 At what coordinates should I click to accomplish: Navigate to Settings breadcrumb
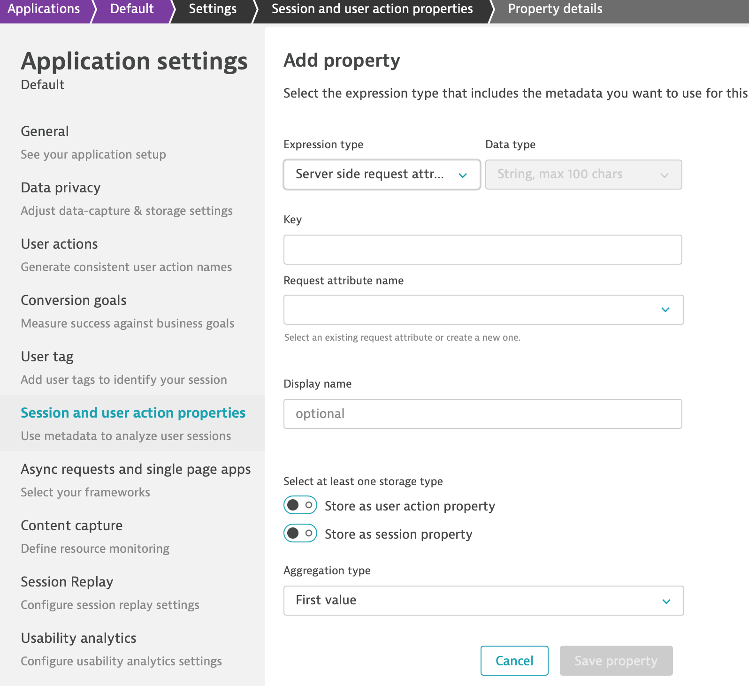coord(213,9)
